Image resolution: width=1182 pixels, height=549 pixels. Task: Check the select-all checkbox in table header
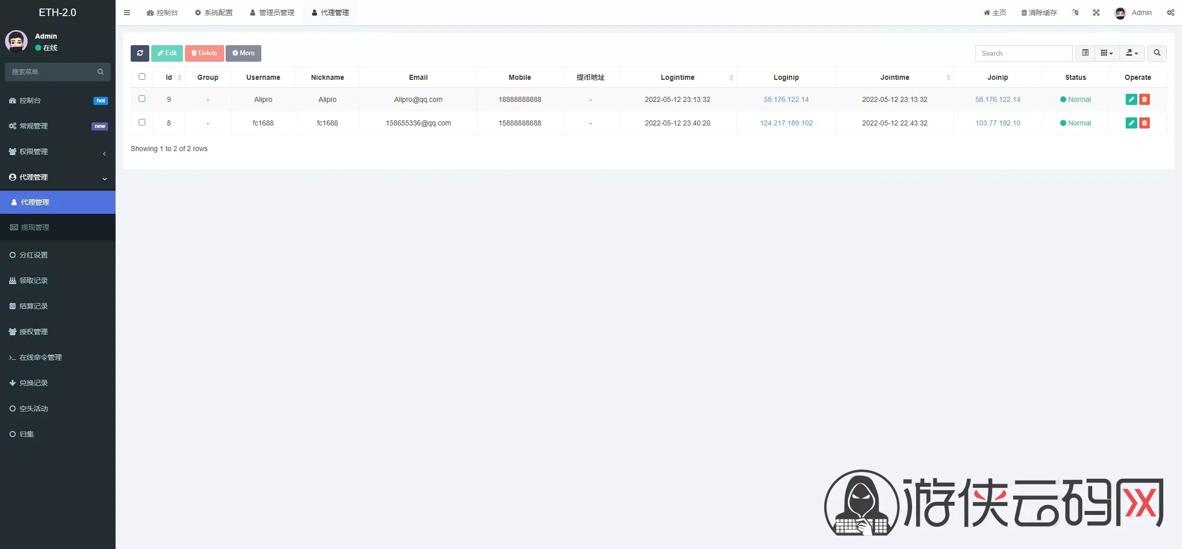pyautogui.click(x=142, y=77)
